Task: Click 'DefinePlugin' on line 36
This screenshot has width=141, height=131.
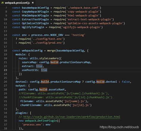Action: click(47, 121)
